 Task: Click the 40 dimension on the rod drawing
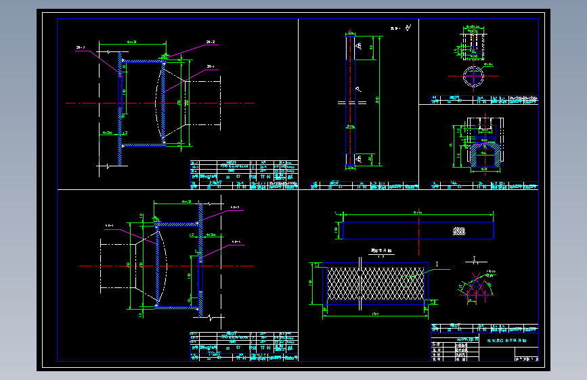tap(371, 47)
